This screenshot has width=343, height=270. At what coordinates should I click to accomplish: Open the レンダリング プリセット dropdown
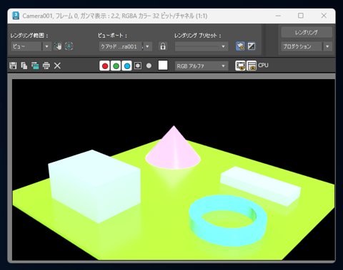point(202,46)
